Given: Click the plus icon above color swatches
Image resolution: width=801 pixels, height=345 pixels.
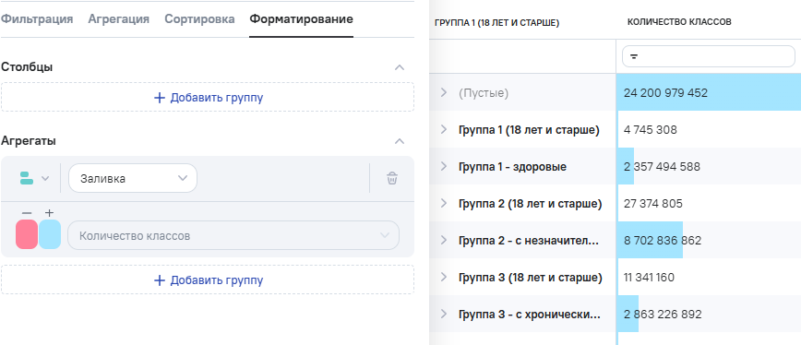Looking at the screenshot, I should (x=50, y=213).
